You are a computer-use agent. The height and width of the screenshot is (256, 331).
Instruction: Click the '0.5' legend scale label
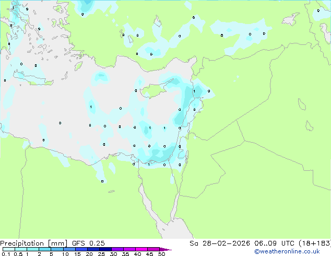point(18,254)
